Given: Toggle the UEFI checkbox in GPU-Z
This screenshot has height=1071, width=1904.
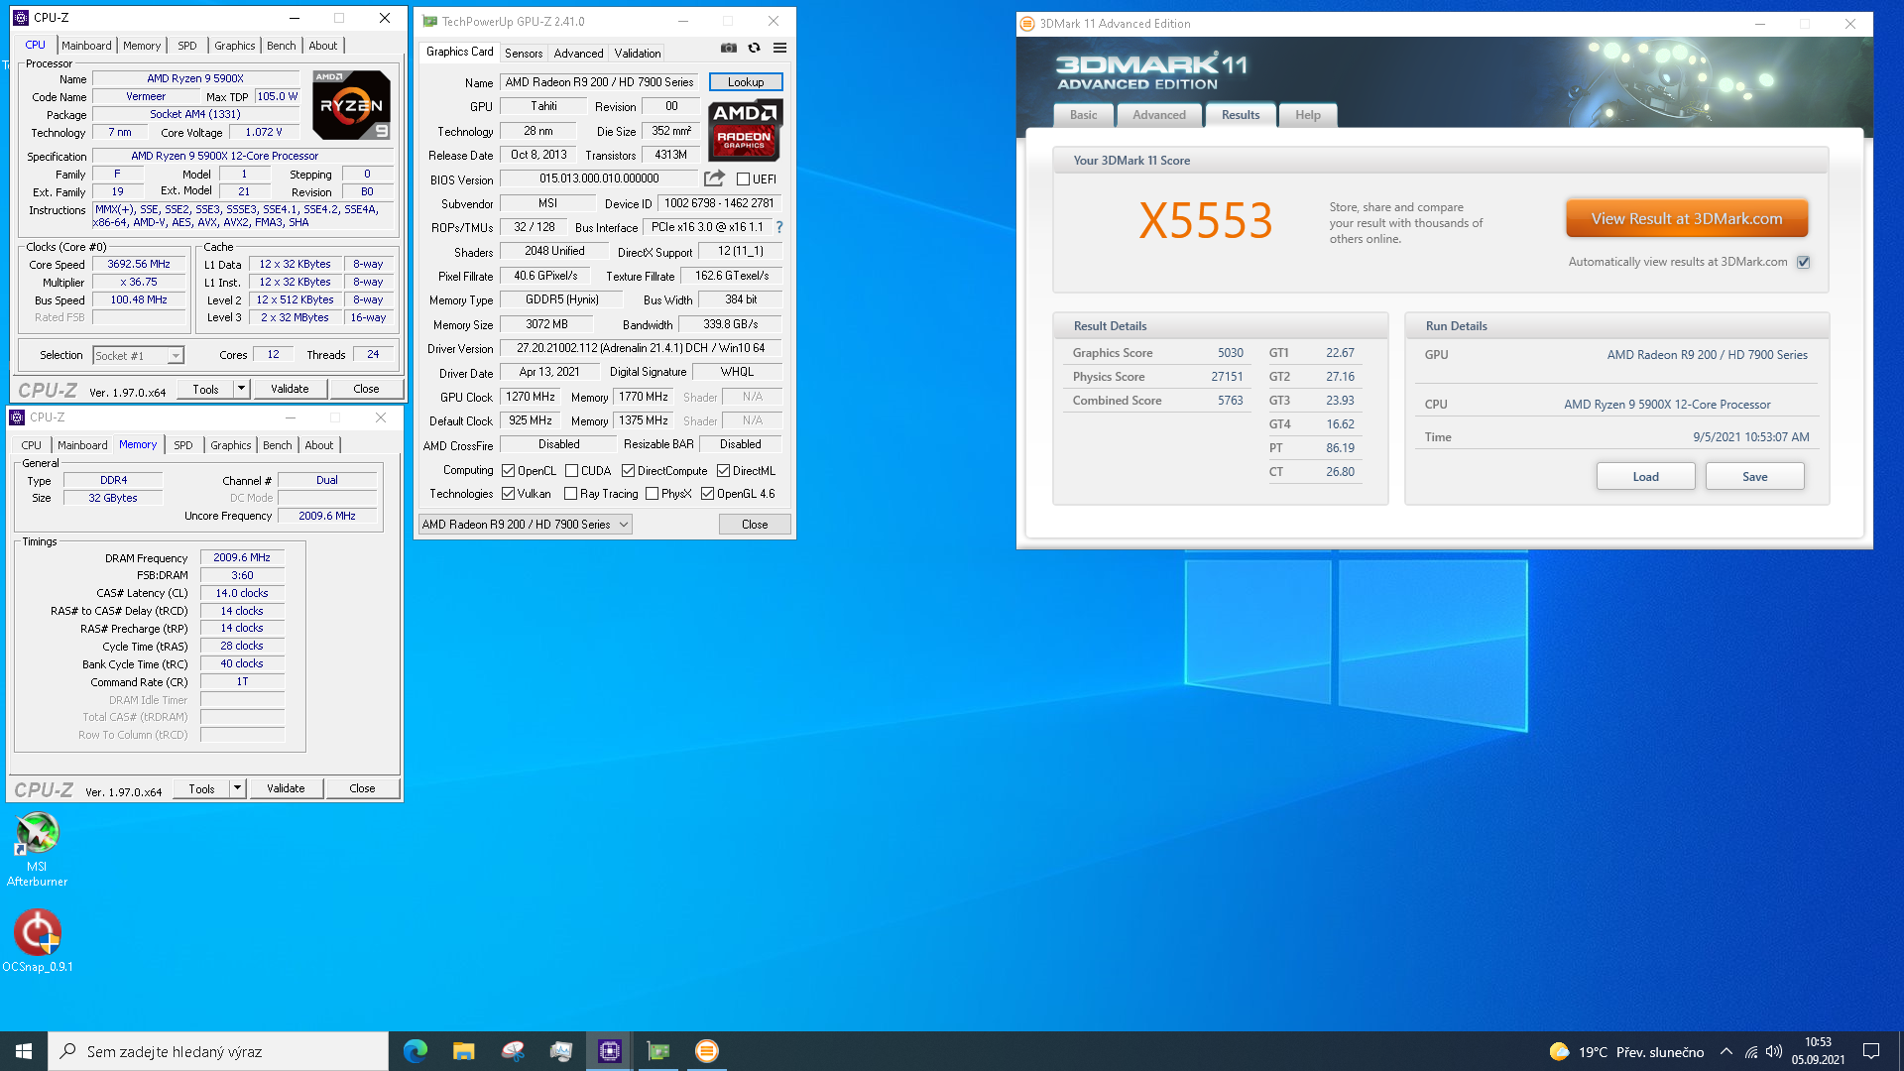Looking at the screenshot, I should [x=743, y=179].
